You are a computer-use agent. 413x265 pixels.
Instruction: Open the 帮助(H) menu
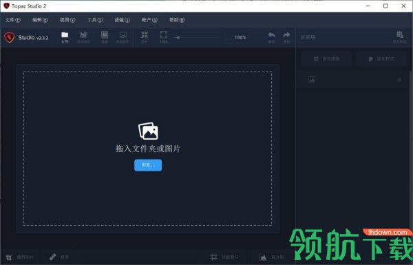click(x=177, y=20)
